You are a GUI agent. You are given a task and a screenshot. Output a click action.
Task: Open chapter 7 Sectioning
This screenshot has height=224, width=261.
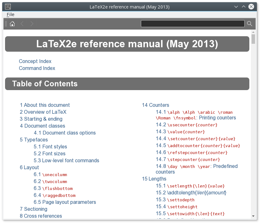33,209
